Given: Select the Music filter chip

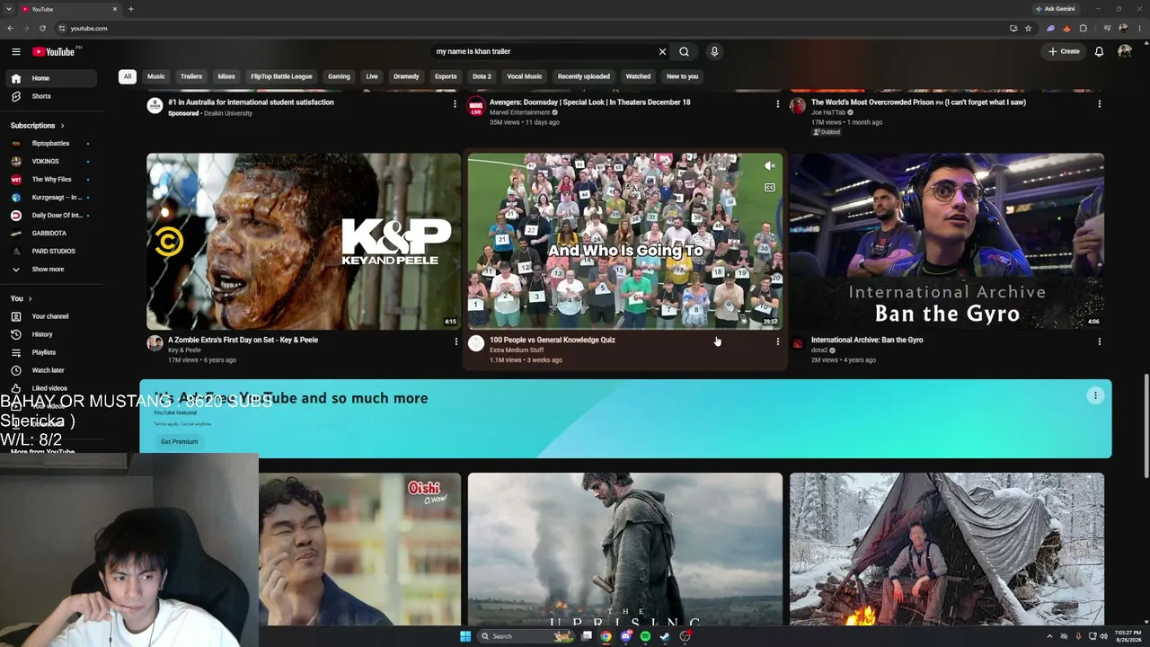Looking at the screenshot, I should pos(156,76).
